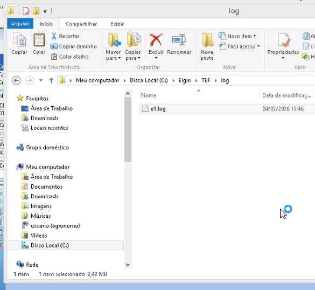315x290 pixels.
Task: Click log in address path
Action: pos(225,80)
